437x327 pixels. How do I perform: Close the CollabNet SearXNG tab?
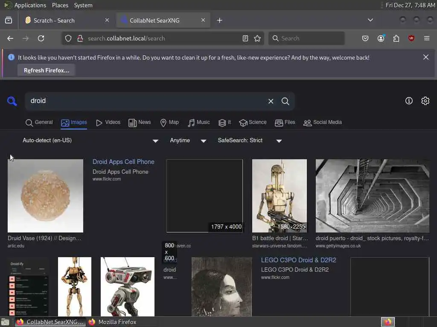click(x=203, y=20)
